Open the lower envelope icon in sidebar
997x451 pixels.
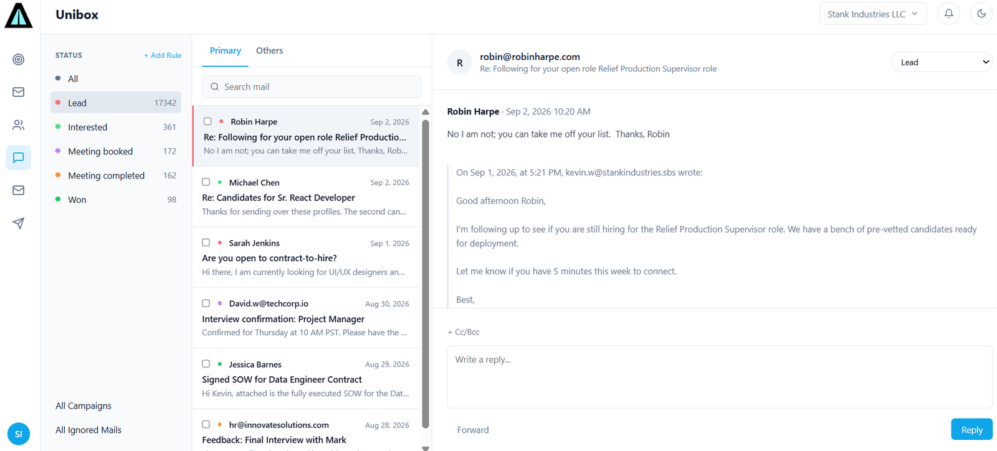point(19,190)
